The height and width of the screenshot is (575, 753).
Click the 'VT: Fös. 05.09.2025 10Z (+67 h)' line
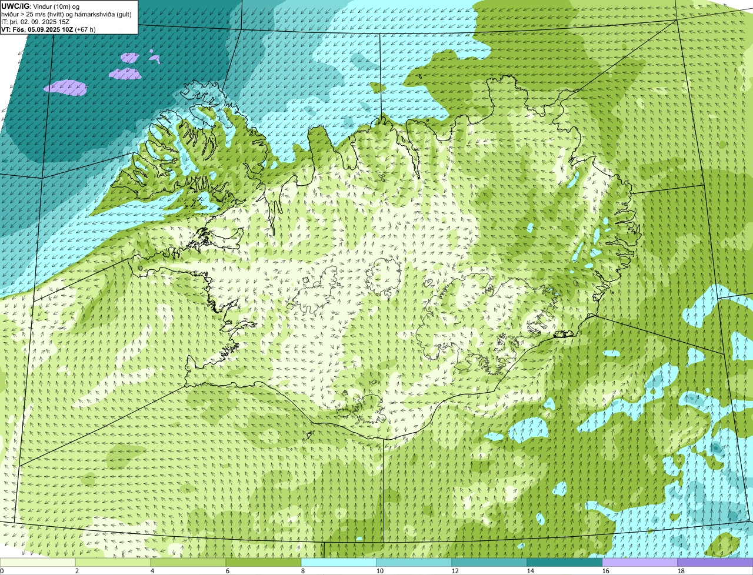pos(48,29)
